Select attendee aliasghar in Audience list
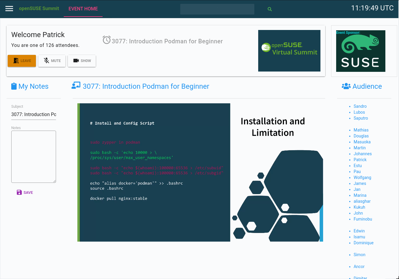This screenshot has height=279, width=399. [x=362, y=201]
